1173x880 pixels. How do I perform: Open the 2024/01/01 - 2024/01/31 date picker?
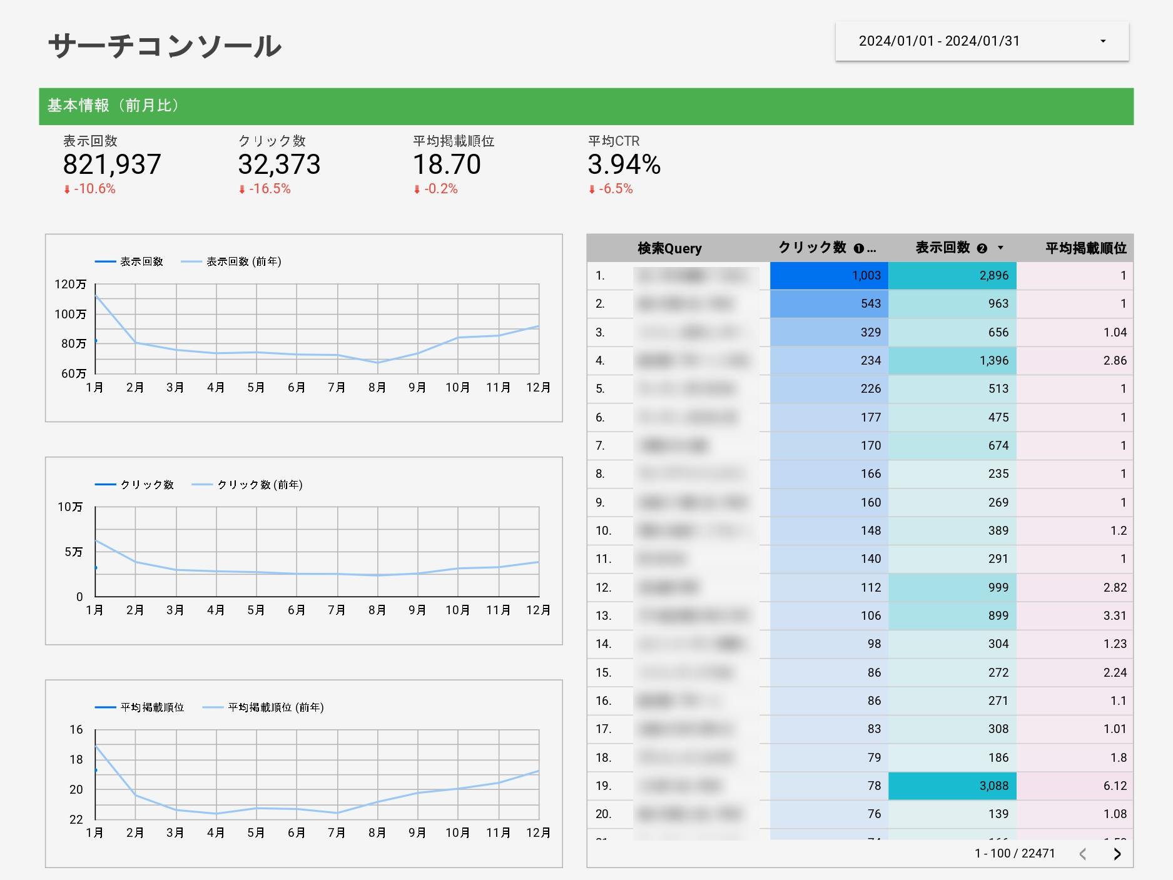(938, 41)
